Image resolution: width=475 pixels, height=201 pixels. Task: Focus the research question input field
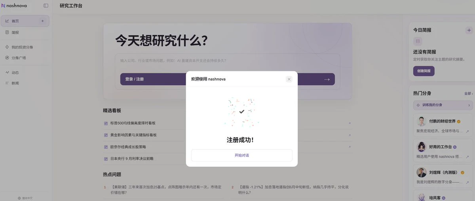click(228, 61)
